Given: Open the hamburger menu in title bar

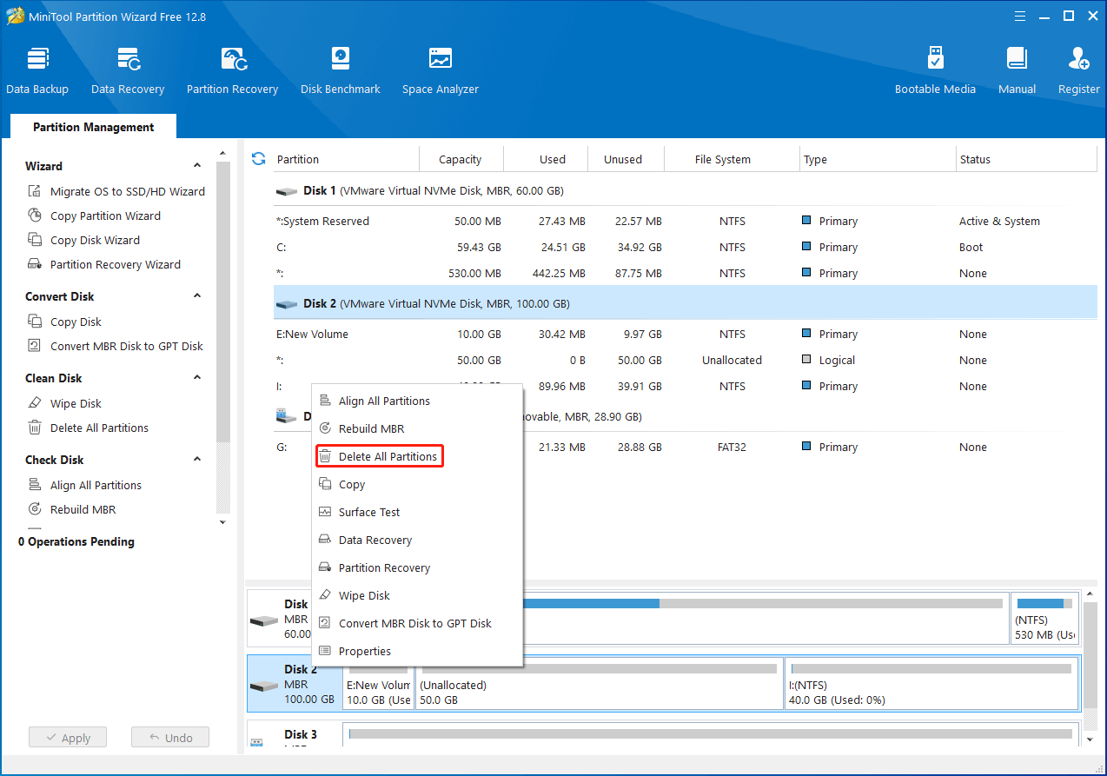Looking at the screenshot, I should [1019, 16].
